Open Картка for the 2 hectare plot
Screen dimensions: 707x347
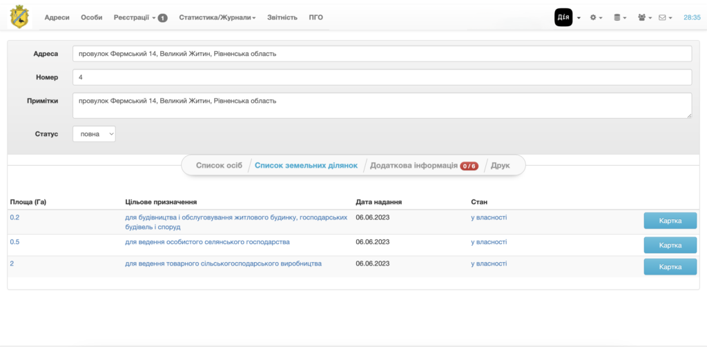point(670,267)
